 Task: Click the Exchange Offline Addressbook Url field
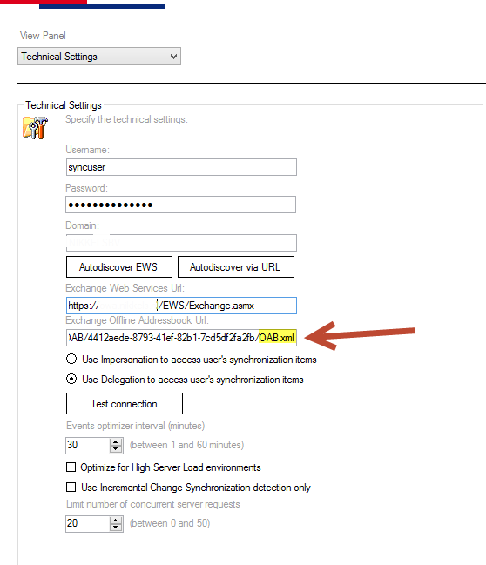(181, 338)
